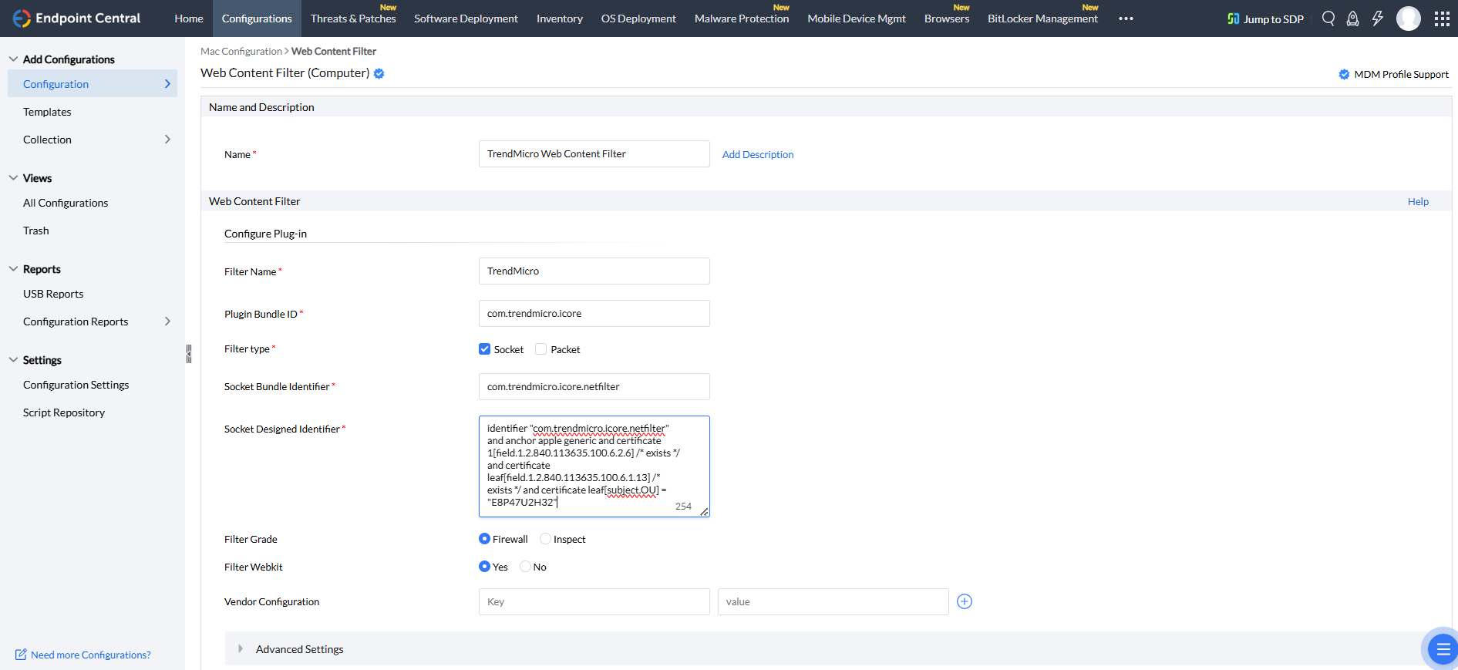
Task: Grab the textarea resize handle
Action: click(704, 512)
